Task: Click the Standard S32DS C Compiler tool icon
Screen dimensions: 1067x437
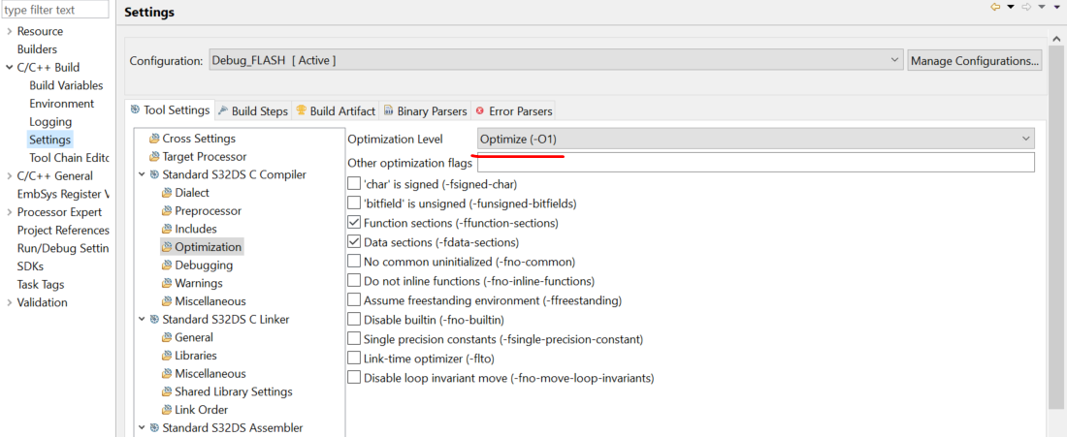Action: click(x=154, y=174)
